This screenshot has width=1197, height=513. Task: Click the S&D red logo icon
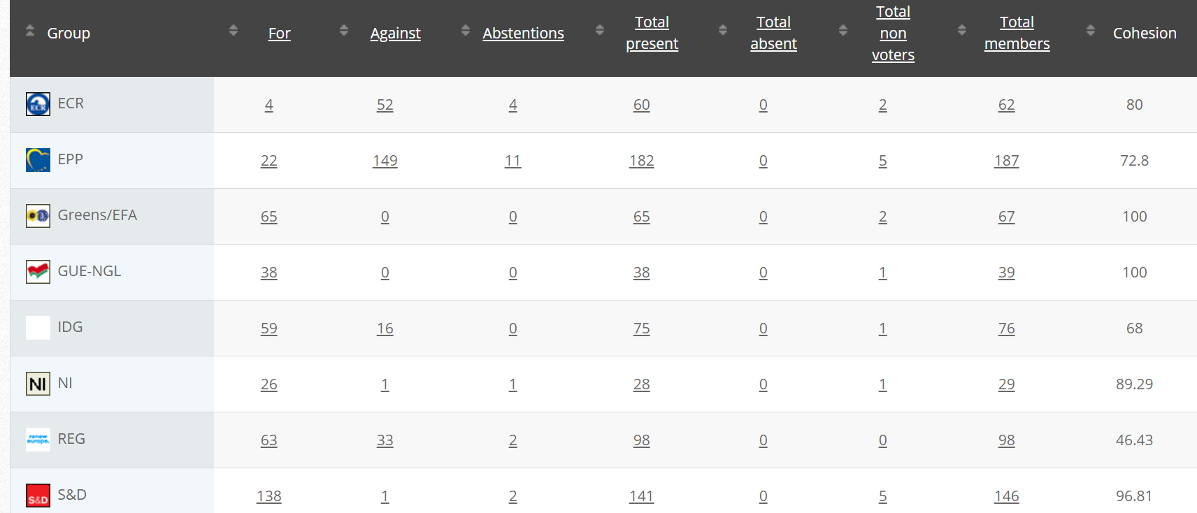[x=38, y=496]
